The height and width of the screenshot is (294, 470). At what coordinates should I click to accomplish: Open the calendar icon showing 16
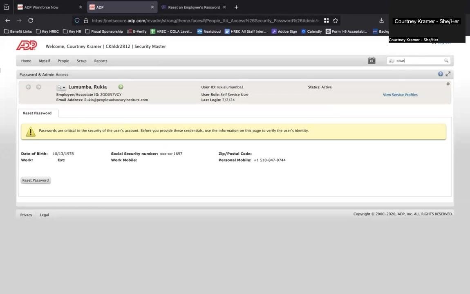coord(372,60)
